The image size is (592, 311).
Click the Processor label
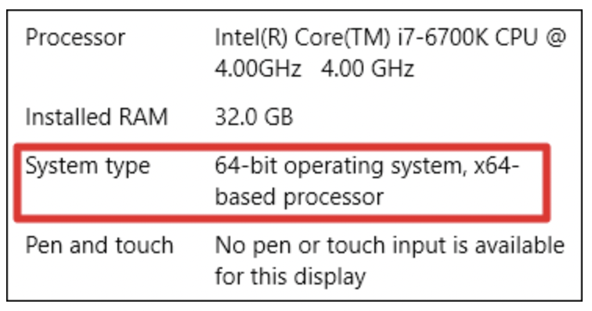coord(75,38)
